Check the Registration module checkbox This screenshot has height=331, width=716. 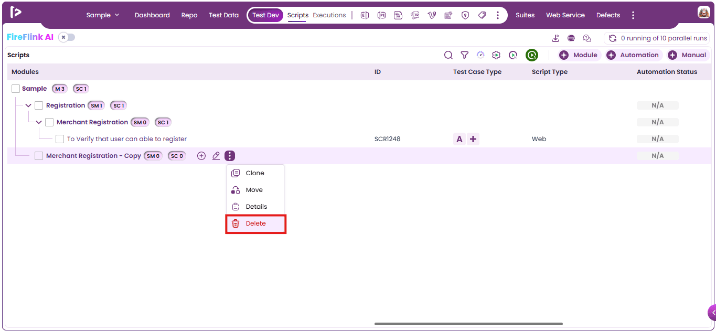(39, 105)
